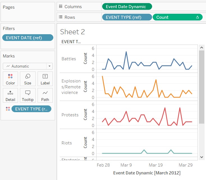
Task: Click the Event Date Dynamic axis title
Action: 147,172
